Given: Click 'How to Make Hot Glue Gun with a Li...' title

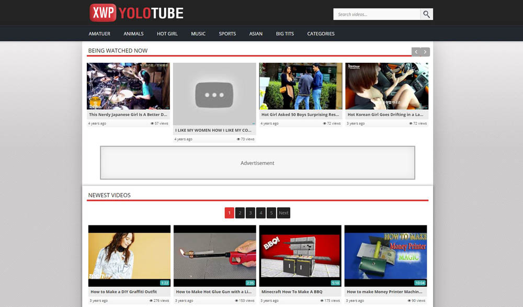Looking at the screenshot, I should (x=214, y=292).
